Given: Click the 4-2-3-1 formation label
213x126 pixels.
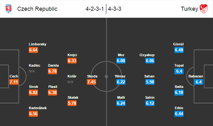Looking at the screenshot, I should (x=94, y=9).
